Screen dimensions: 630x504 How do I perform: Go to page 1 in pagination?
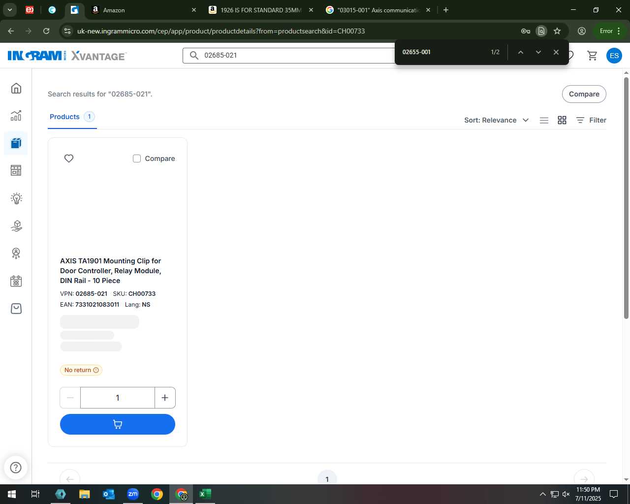327,479
